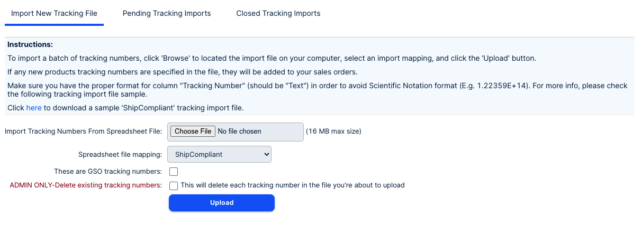642x235 pixels.
Task: Open the Pending Tracking Imports tab
Action: click(x=167, y=13)
